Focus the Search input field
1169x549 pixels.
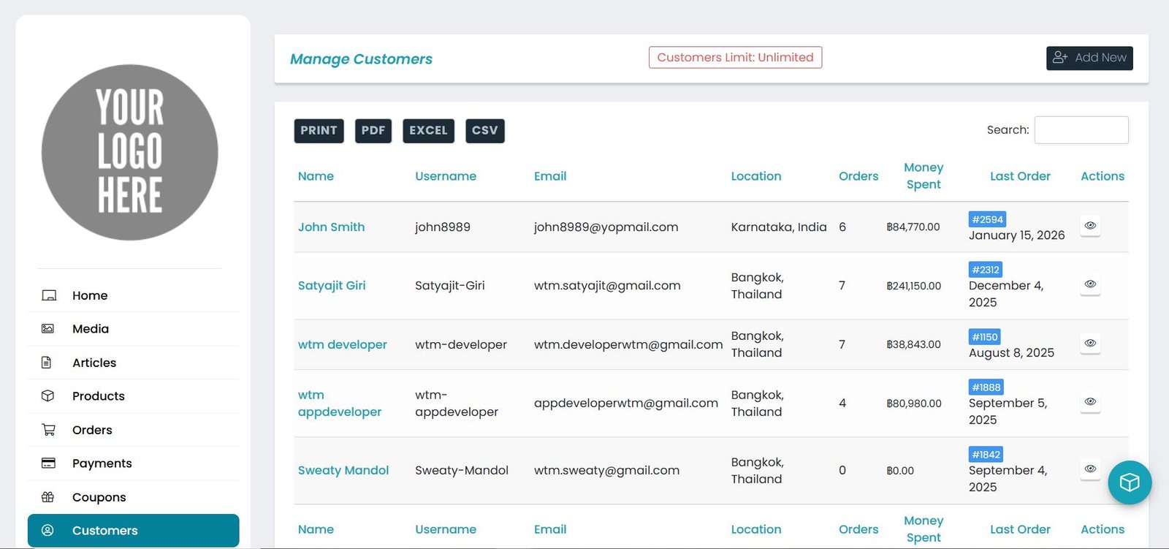coord(1081,130)
